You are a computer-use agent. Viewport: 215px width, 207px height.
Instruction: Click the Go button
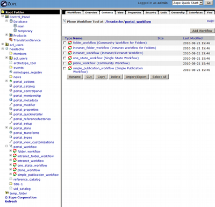pyautogui.click(x=209, y=3)
